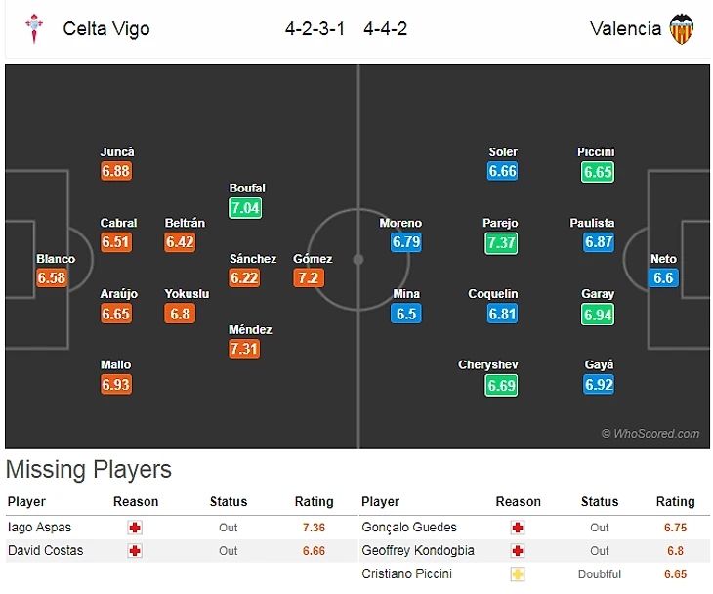
Task: Click Cristiano Piccini yellow doubtful cross icon
Action: pos(518,574)
